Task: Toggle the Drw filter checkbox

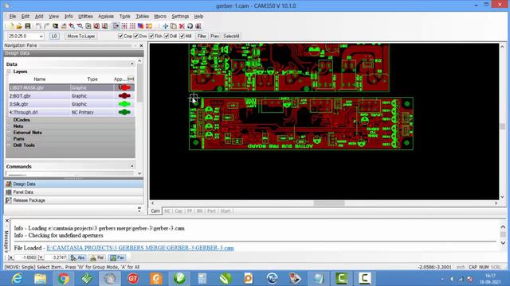Action: click(136, 36)
